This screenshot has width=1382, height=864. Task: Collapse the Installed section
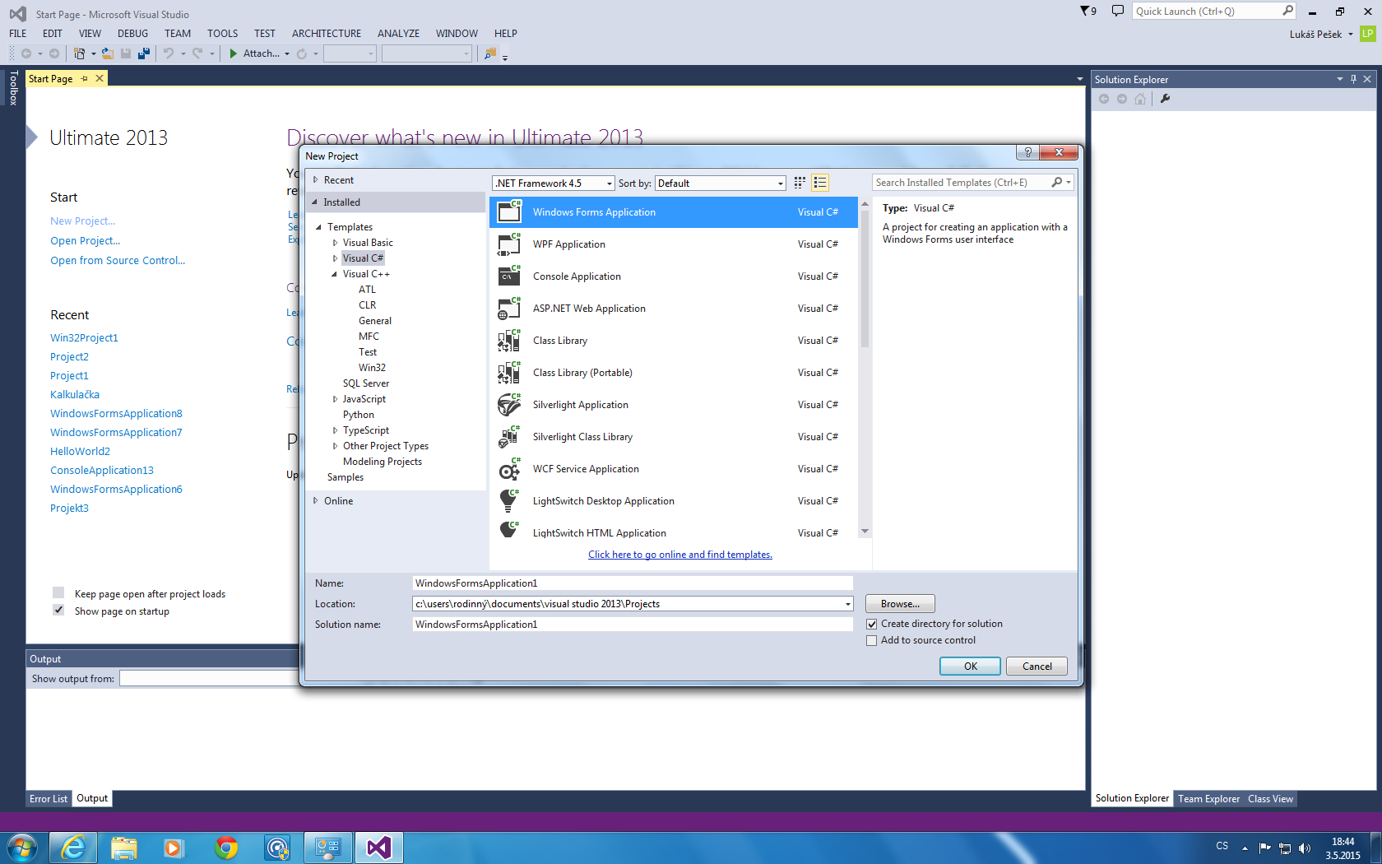tap(314, 202)
